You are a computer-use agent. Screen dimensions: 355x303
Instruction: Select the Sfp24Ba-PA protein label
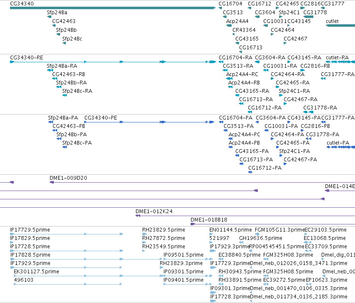pyautogui.click(x=63, y=118)
